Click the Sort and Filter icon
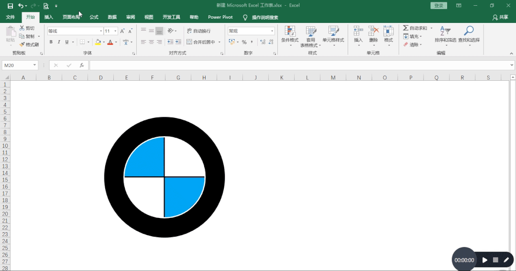This screenshot has width=516, height=271. tap(445, 31)
